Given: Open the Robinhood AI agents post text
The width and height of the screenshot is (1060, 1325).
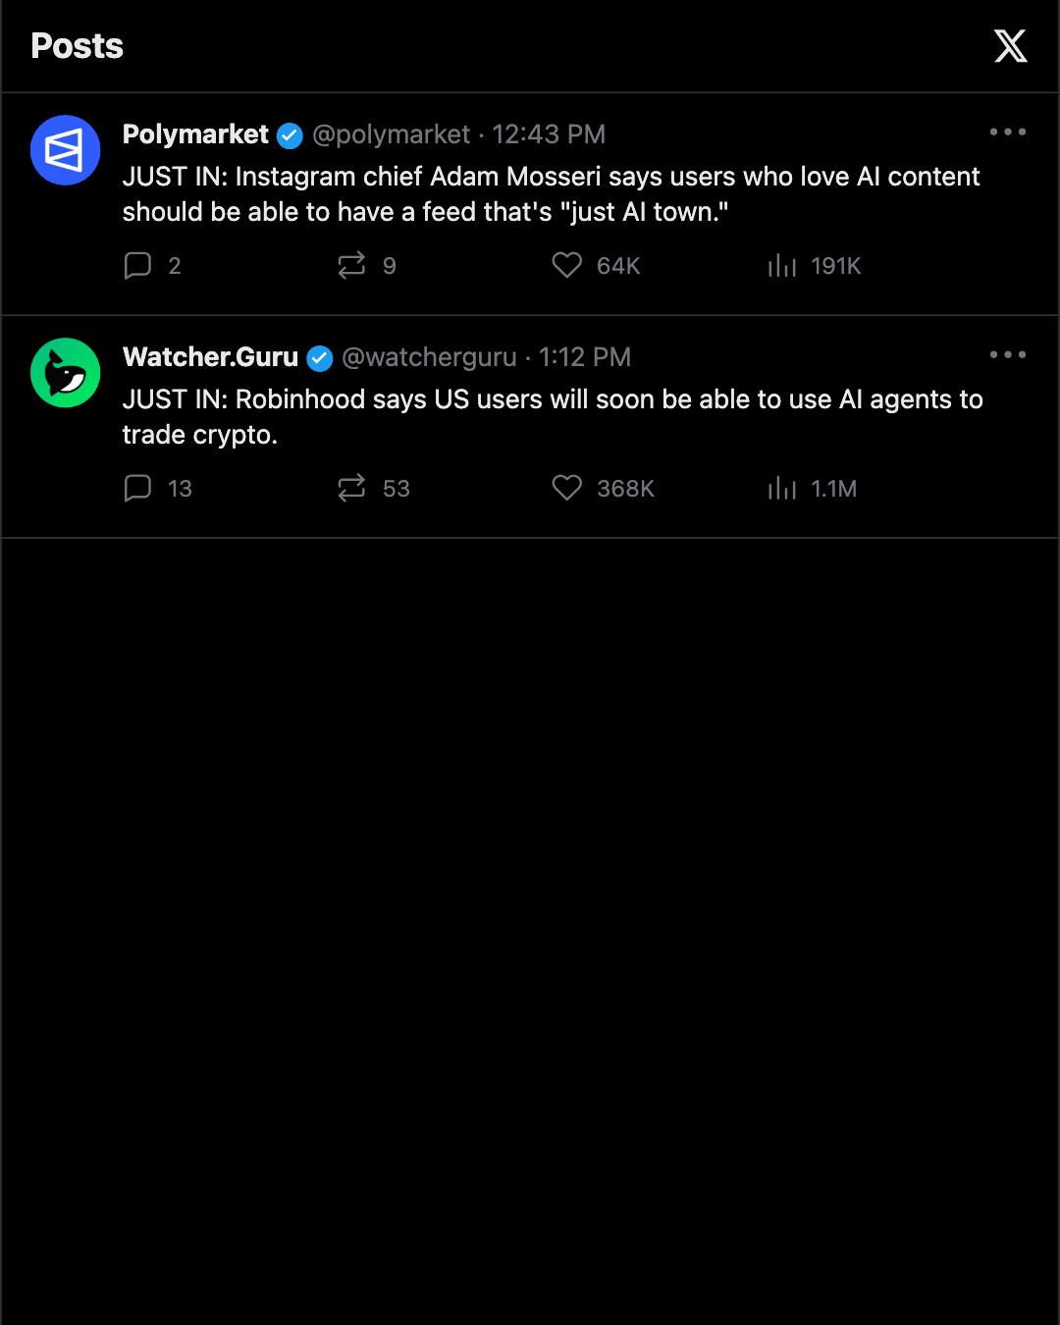Looking at the screenshot, I should coord(553,417).
